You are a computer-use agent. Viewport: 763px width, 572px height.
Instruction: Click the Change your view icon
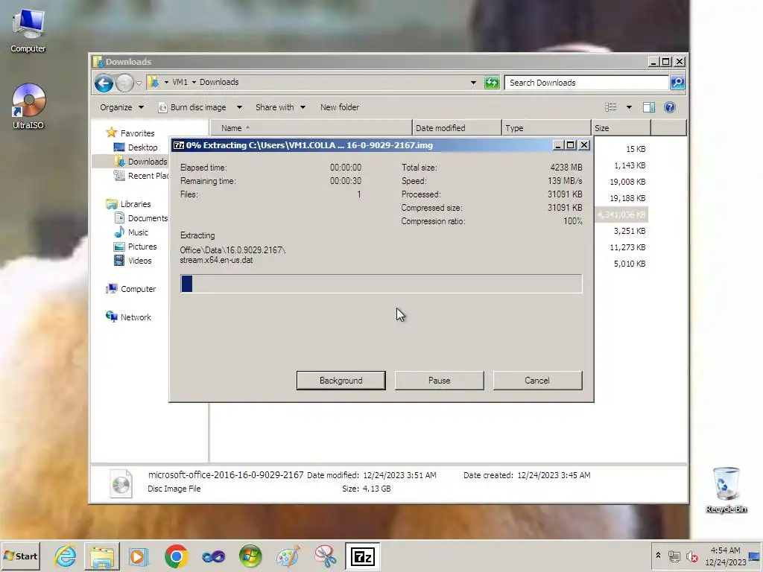611,107
